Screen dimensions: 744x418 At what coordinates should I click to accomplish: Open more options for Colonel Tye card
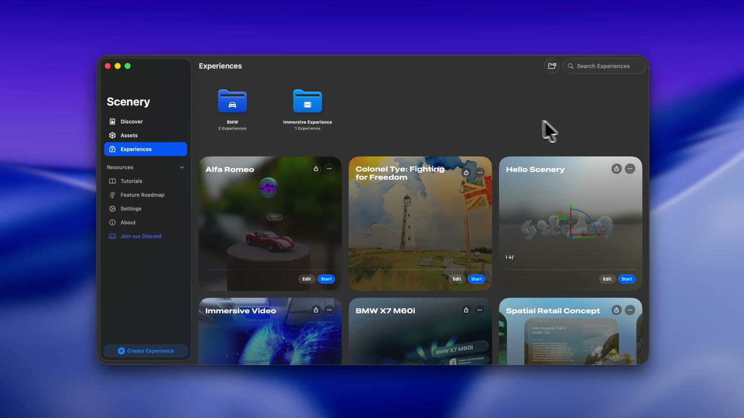[479, 172]
